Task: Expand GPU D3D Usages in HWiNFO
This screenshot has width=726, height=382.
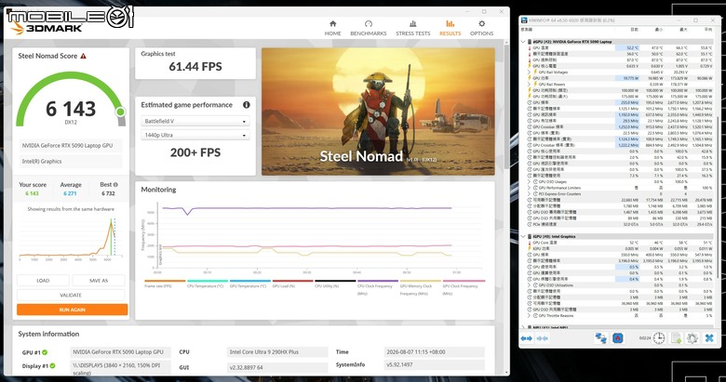Action: pos(530,182)
